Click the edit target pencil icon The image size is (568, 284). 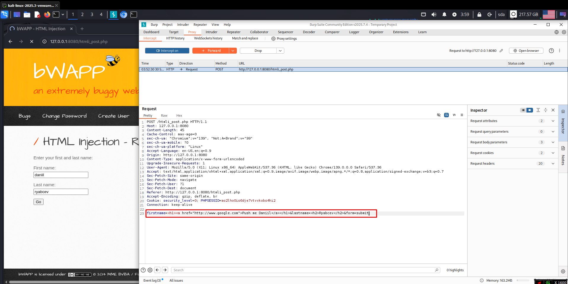pyautogui.click(x=501, y=51)
